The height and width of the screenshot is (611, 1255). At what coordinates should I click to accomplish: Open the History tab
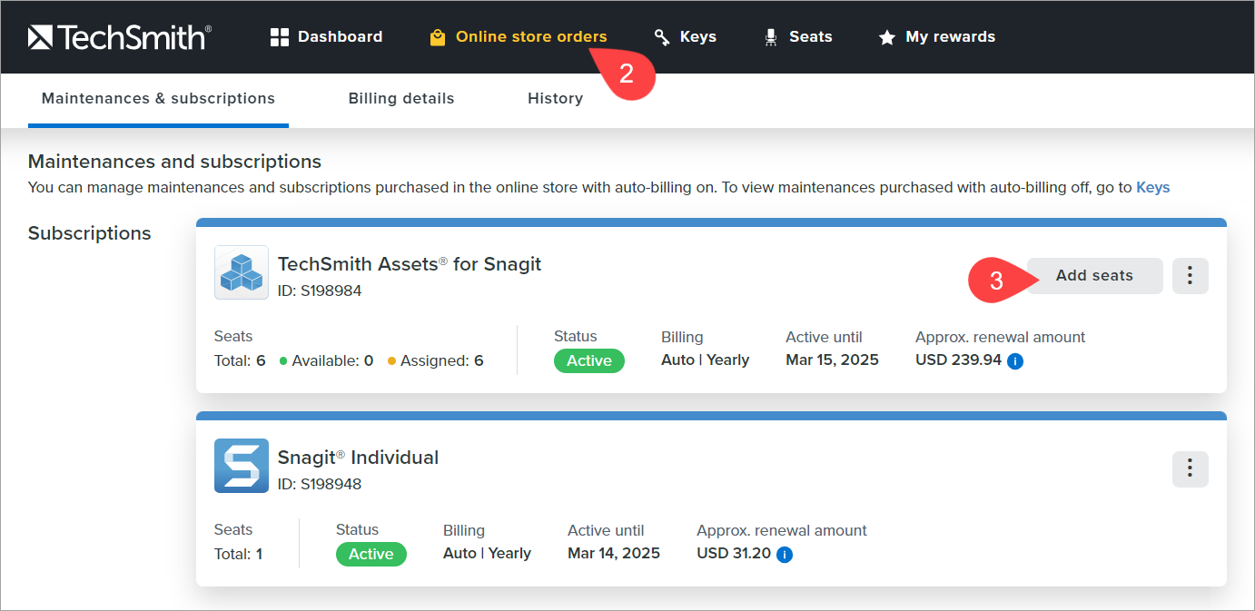pyautogui.click(x=555, y=98)
